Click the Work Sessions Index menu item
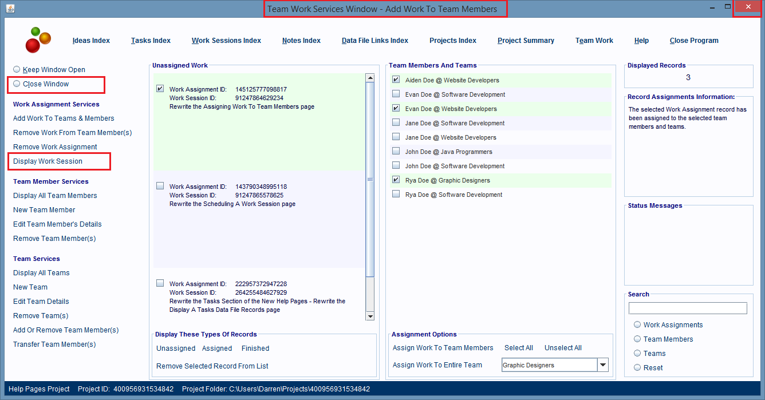The width and height of the screenshot is (765, 400). click(226, 40)
